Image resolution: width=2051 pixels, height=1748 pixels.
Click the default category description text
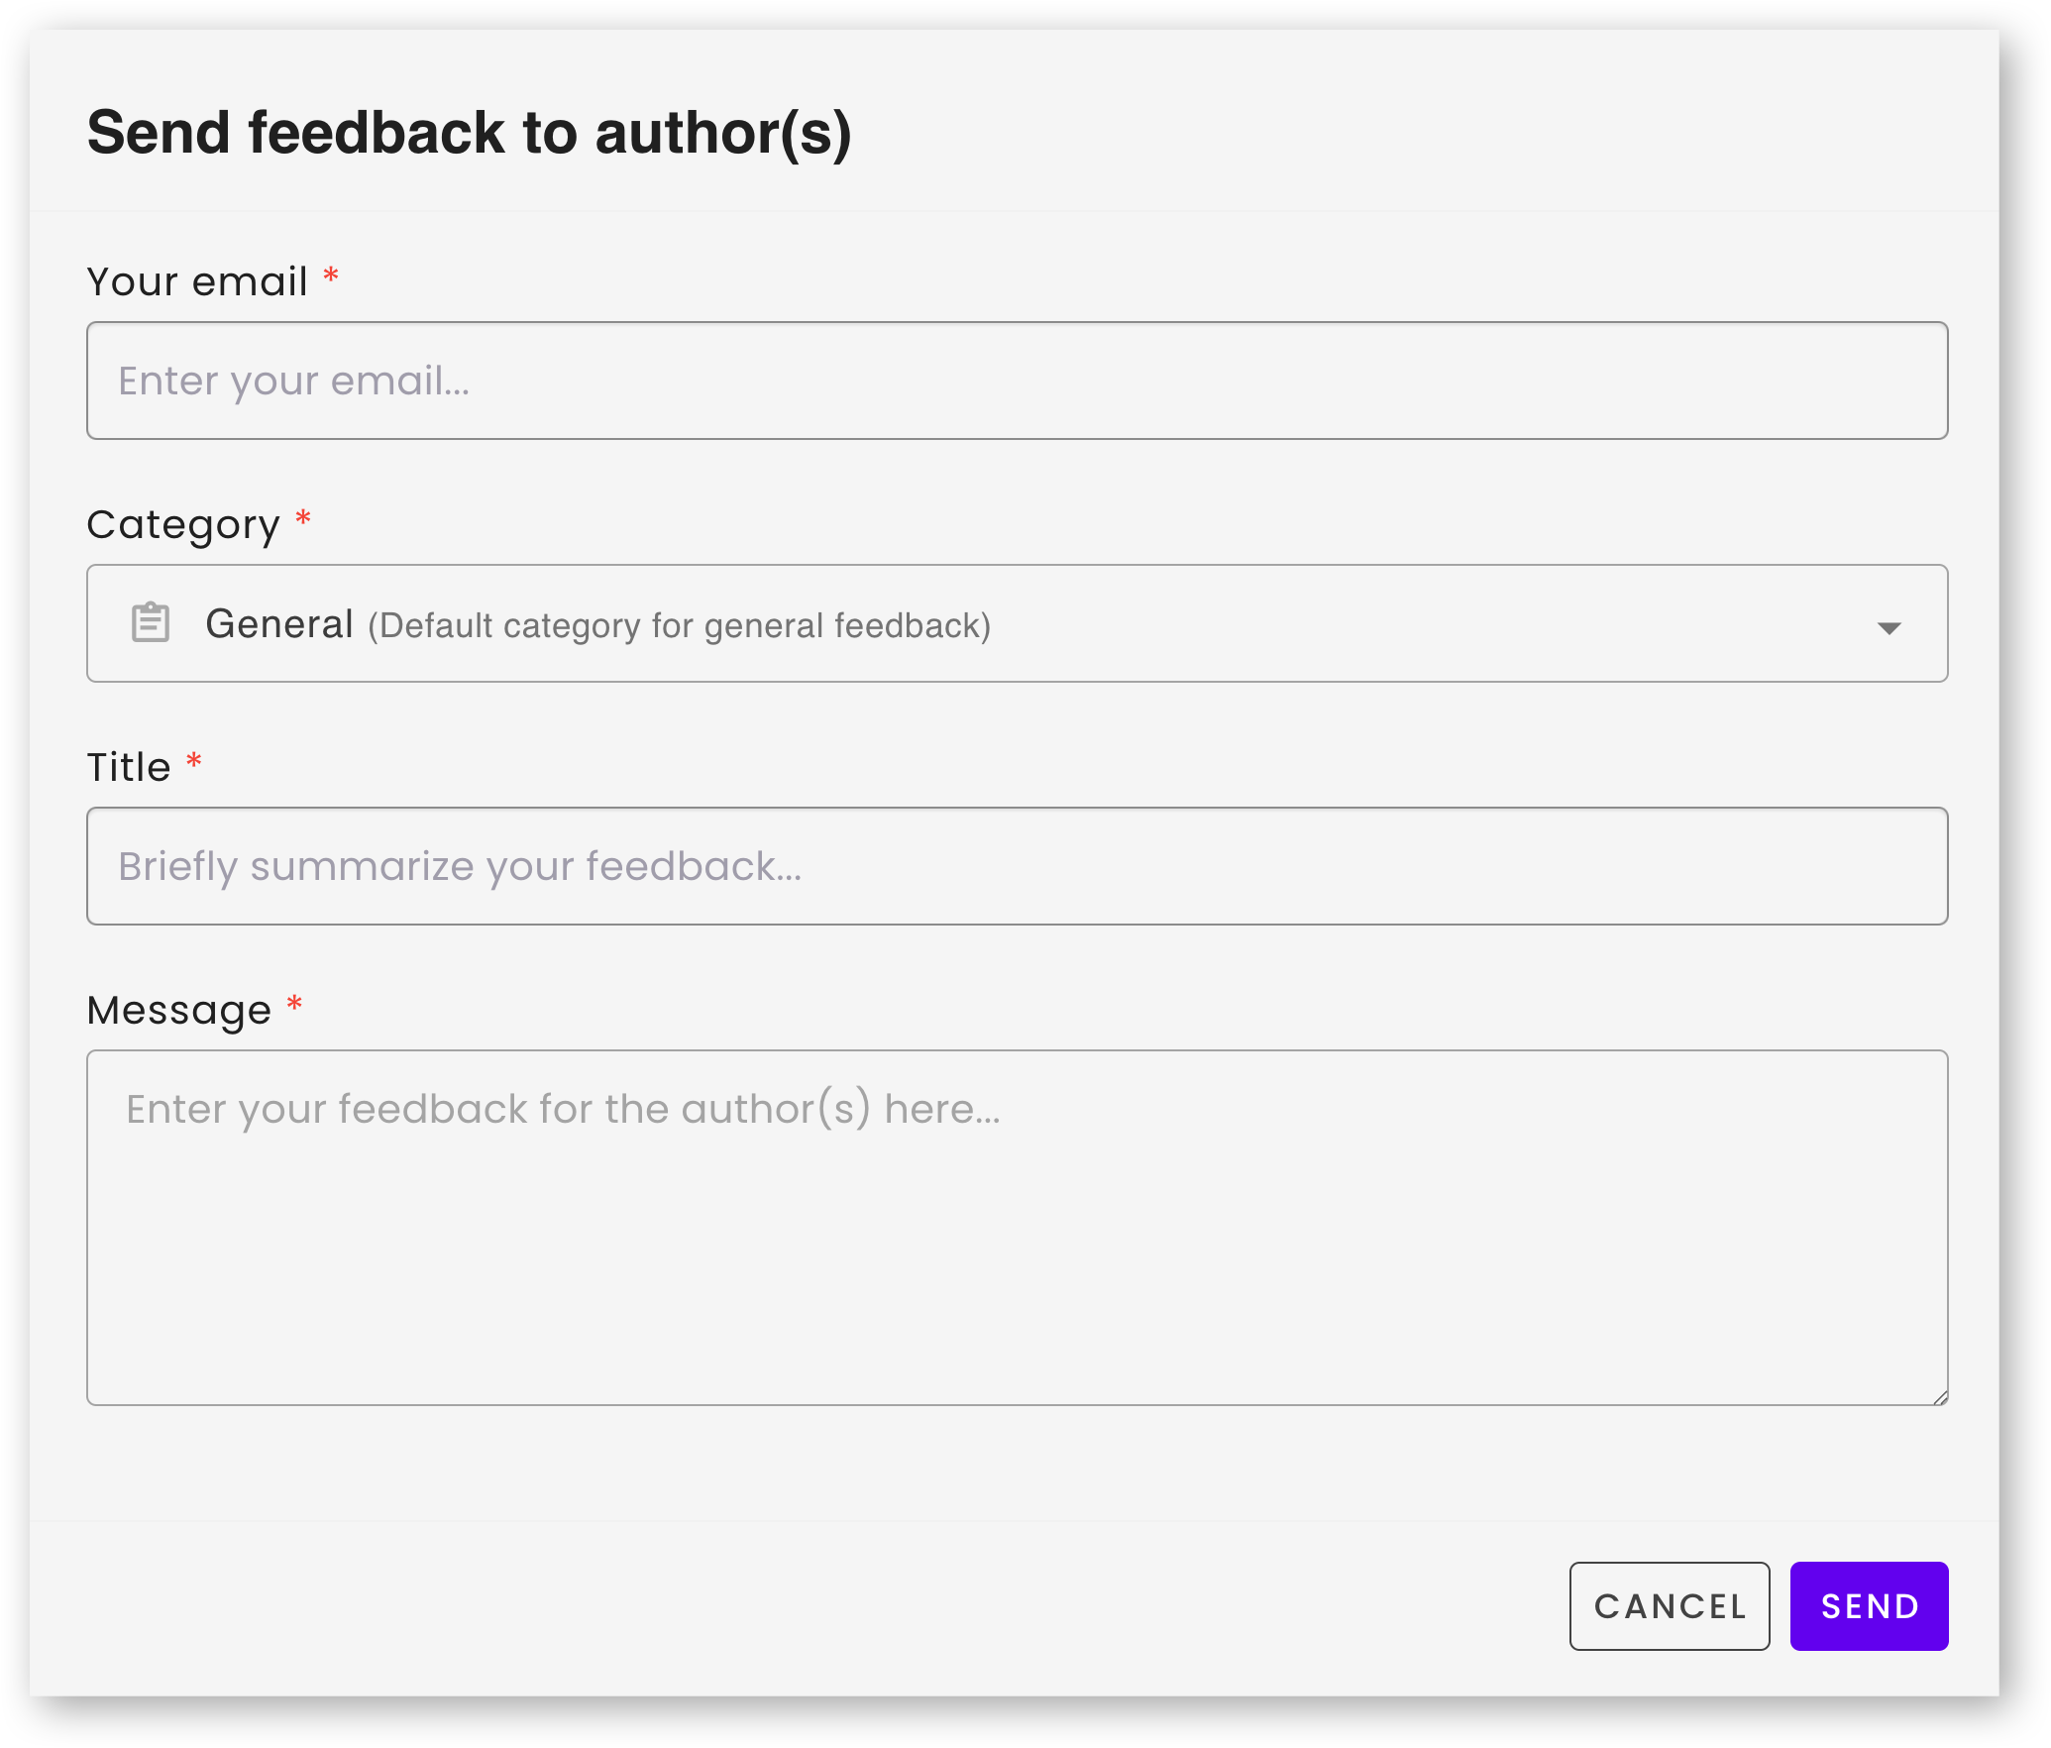point(679,626)
